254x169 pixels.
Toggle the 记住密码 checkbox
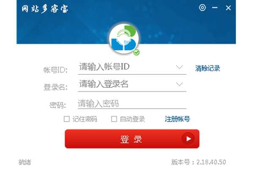coord(66,119)
